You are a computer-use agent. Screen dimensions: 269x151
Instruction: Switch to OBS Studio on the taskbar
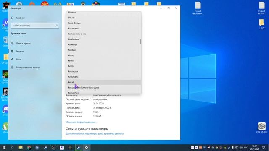pos(53,148)
